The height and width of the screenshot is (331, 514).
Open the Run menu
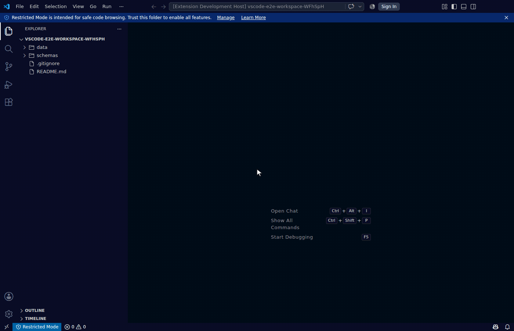[107, 7]
